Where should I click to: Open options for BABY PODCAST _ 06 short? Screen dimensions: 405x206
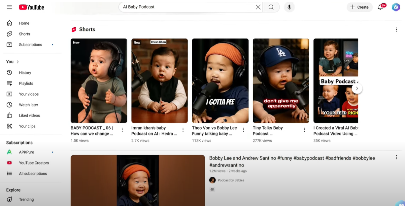pyautogui.click(x=122, y=130)
